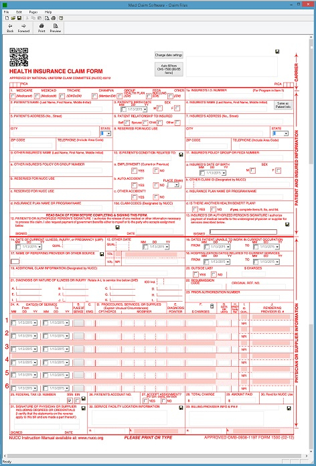The height and width of the screenshot is (466, 316).
Task: Click the insured's I.D. number field
Action: 236,96
